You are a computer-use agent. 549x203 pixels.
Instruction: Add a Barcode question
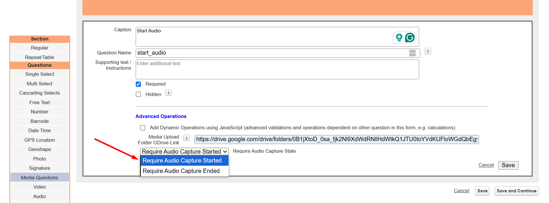point(40,121)
